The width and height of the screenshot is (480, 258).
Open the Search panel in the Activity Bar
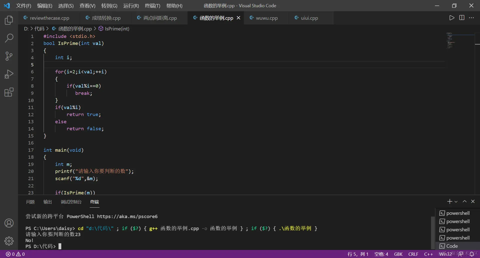point(9,38)
